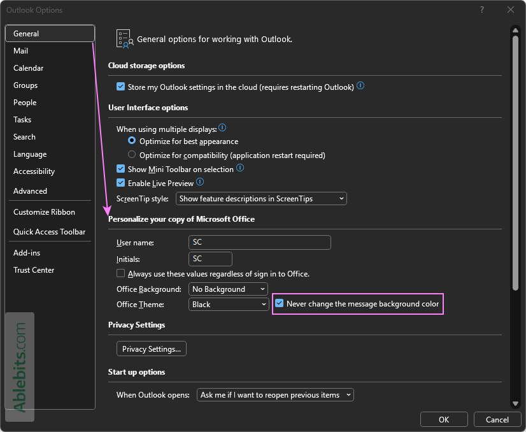
Task: Open the Office Background dropdown
Action: tap(228, 289)
